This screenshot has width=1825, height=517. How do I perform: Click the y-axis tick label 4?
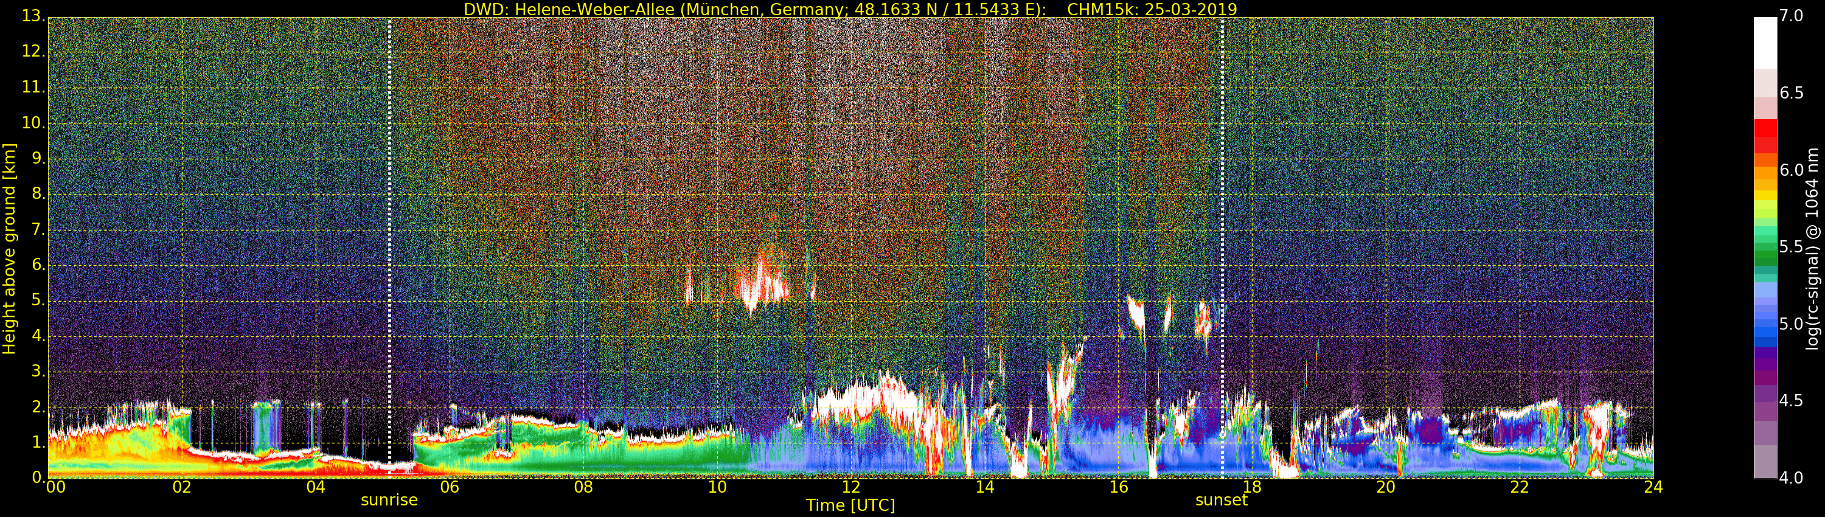coord(38,336)
